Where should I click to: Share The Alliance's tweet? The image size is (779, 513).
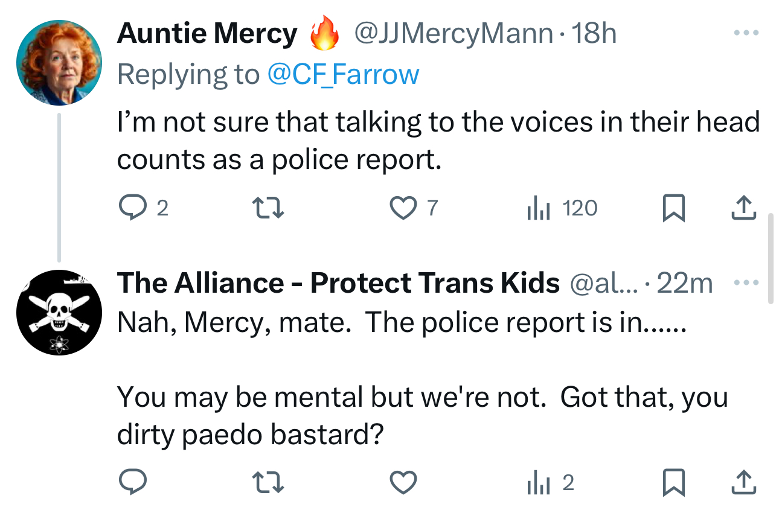[x=743, y=482]
